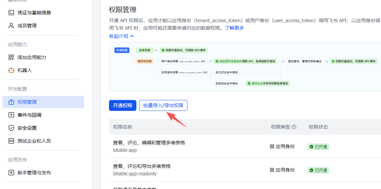Click the 凭证与基础信息 sidebar icon
Image resolution: width=381 pixels, height=189 pixels.
(11, 13)
